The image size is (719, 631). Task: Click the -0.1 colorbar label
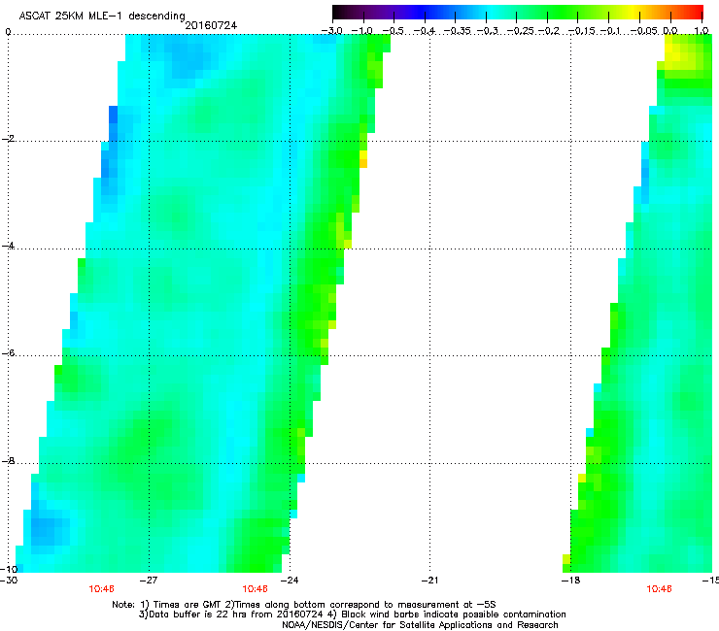(x=610, y=31)
